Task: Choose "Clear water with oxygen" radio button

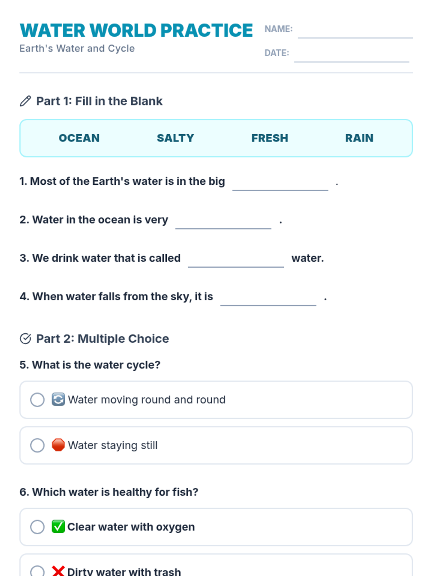Action: click(x=37, y=527)
